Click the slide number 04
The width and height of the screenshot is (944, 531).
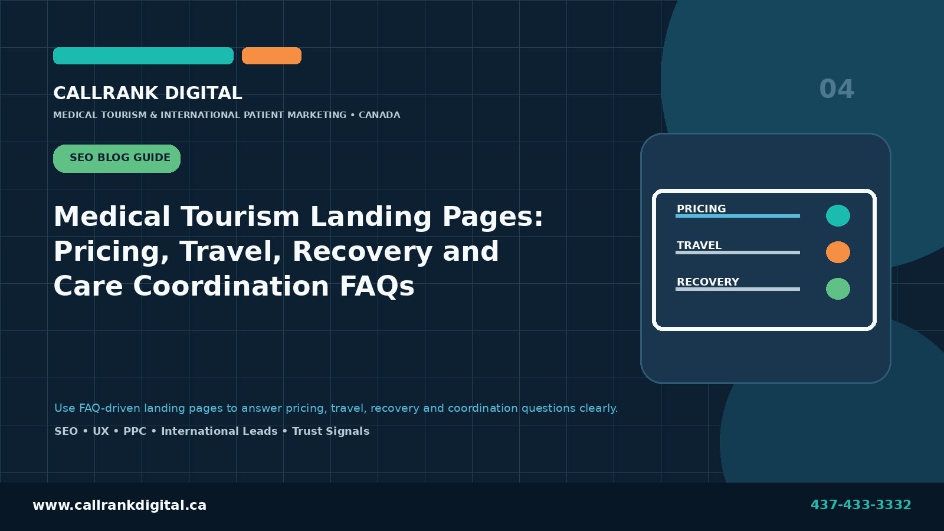point(837,89)
